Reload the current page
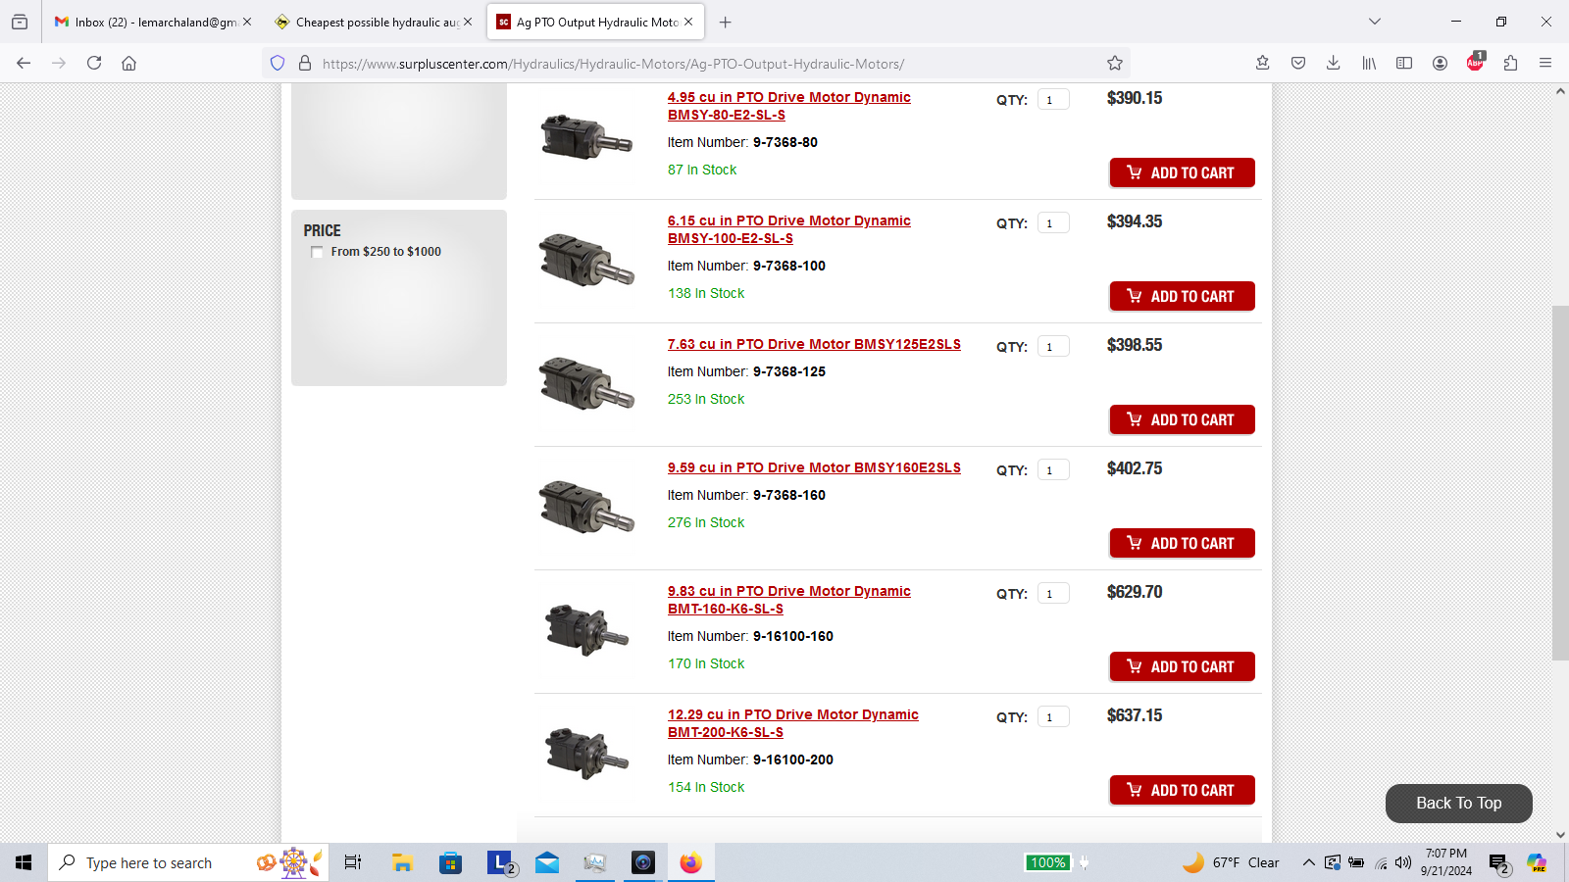 [x=94, y=63]
